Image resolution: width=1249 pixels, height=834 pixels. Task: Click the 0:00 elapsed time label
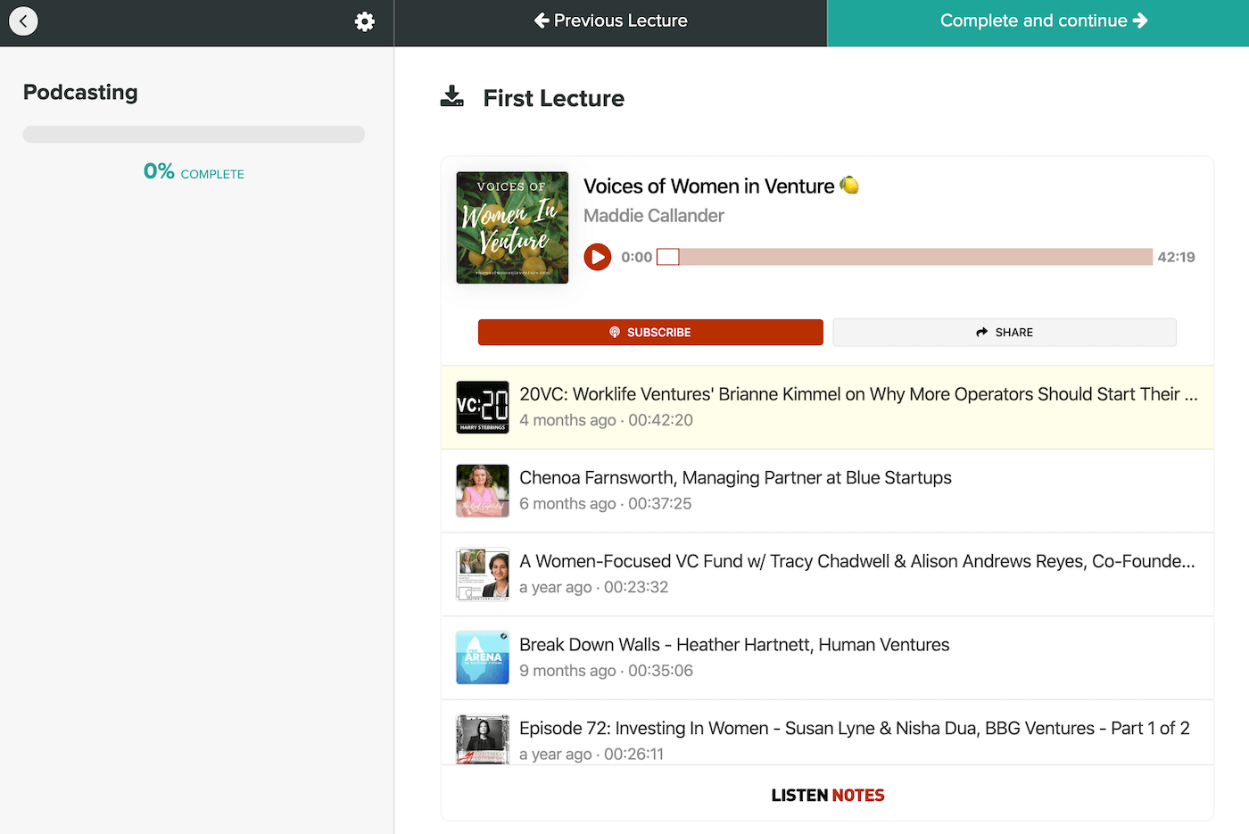click(x=637, y=257)
